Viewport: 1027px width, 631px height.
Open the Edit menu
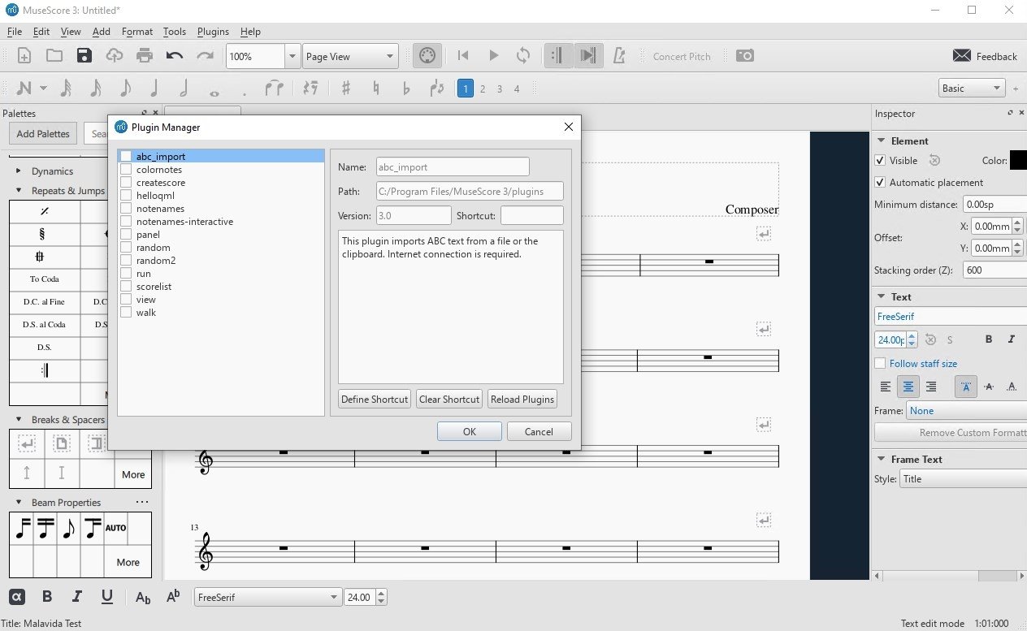(x=41, y=32)
